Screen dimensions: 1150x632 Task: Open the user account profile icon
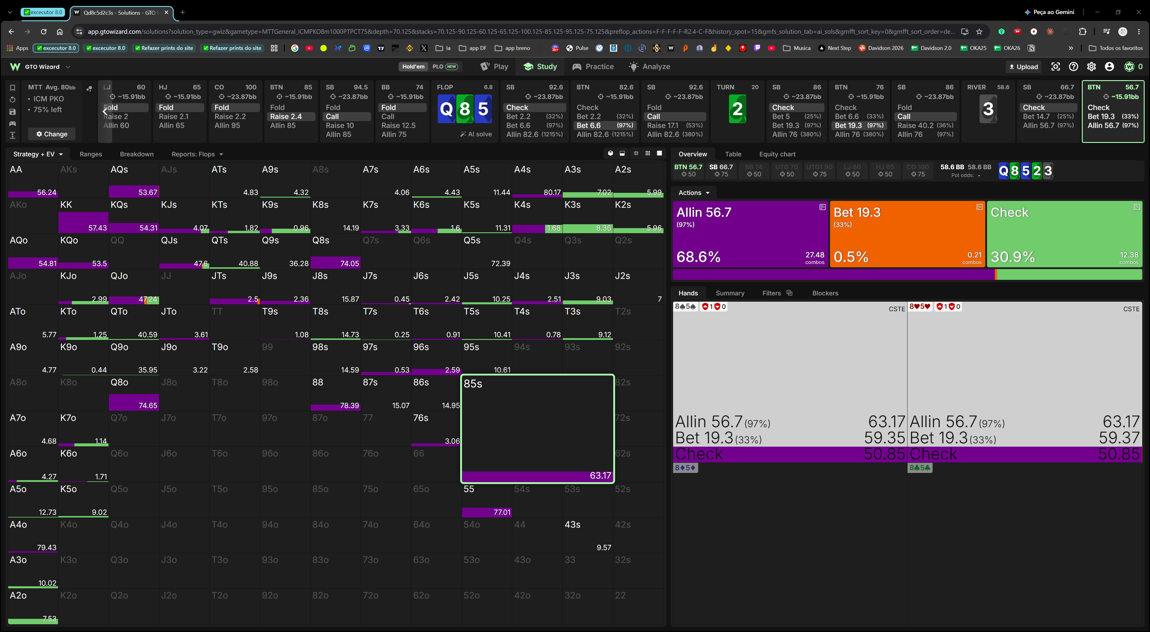[x=1109, y=66]
